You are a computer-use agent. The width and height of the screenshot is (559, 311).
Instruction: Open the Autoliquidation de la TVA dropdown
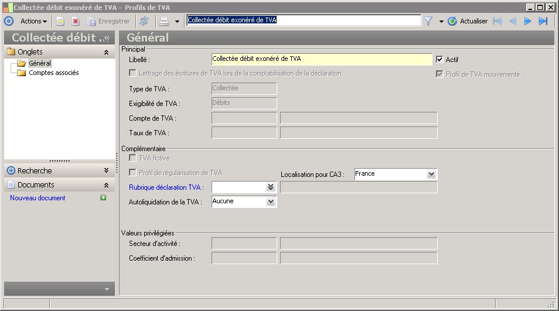click(x=271, y=202)
